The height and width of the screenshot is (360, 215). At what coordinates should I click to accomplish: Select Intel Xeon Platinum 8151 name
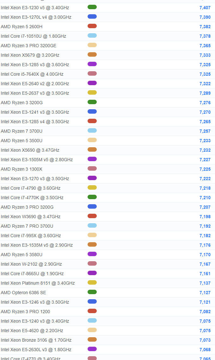(38, 283)
